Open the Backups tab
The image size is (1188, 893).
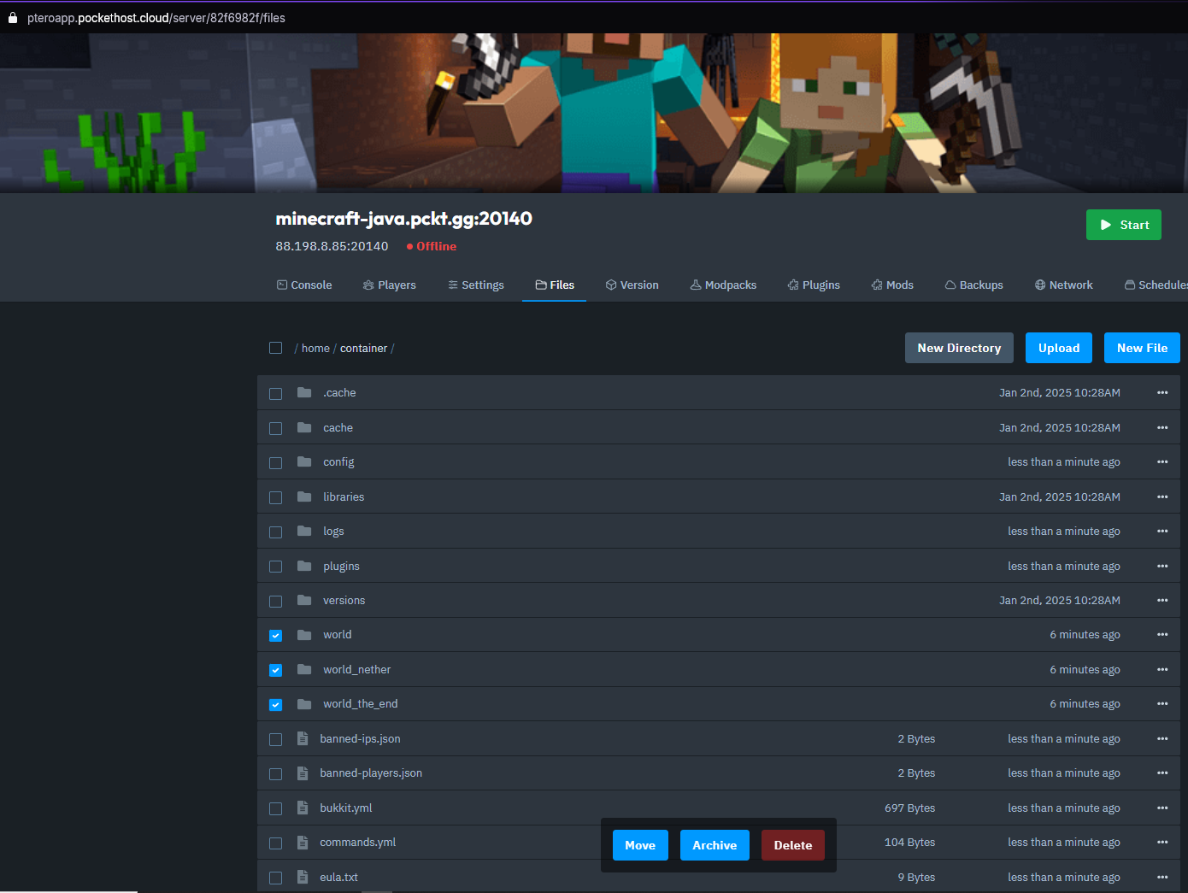(x=974, y=285)
